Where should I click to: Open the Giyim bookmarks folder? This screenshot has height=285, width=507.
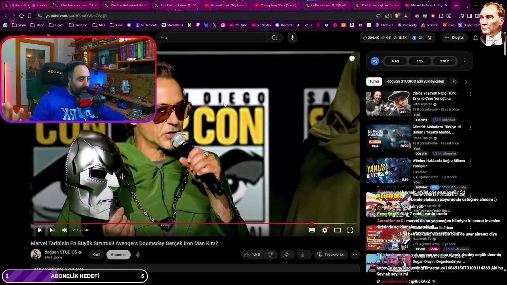click(56, 25)
